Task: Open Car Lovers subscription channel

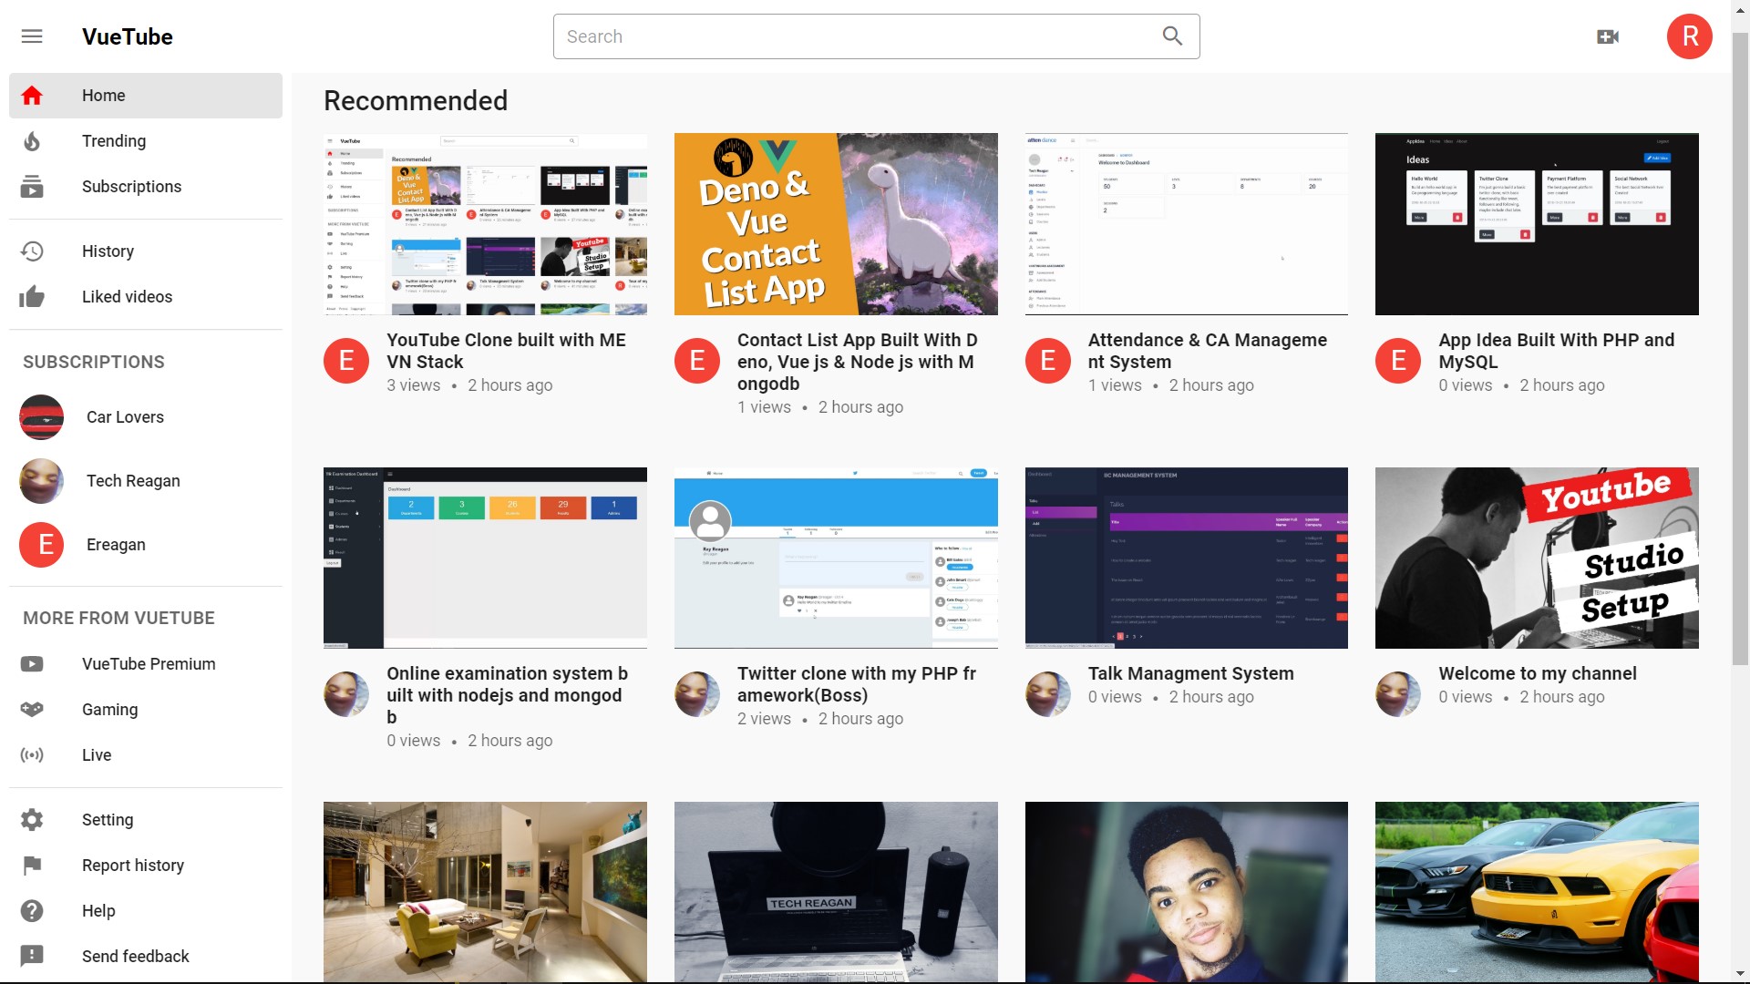Action: (125, 417)
